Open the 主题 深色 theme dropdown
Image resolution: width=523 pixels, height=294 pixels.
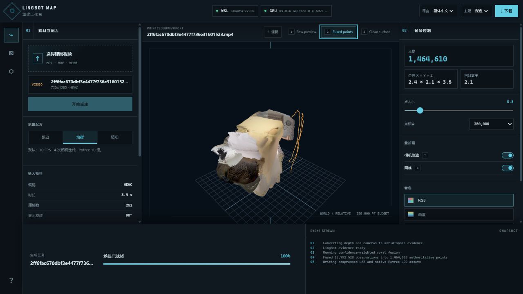(x=476, y=11)
